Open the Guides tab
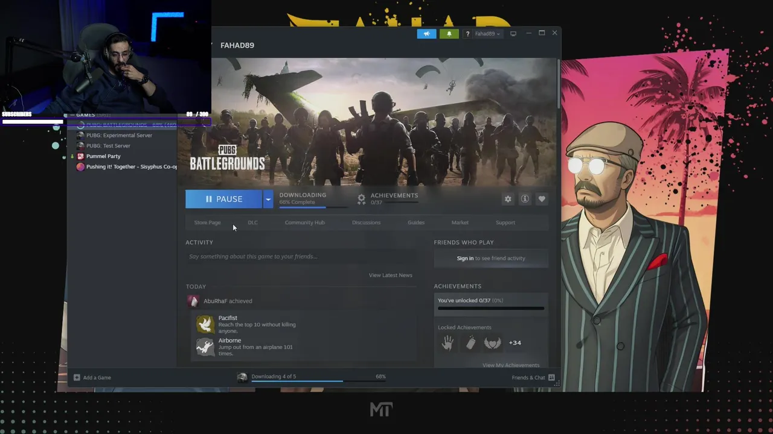Screen dimensions: 773x434 coord(416,222)
